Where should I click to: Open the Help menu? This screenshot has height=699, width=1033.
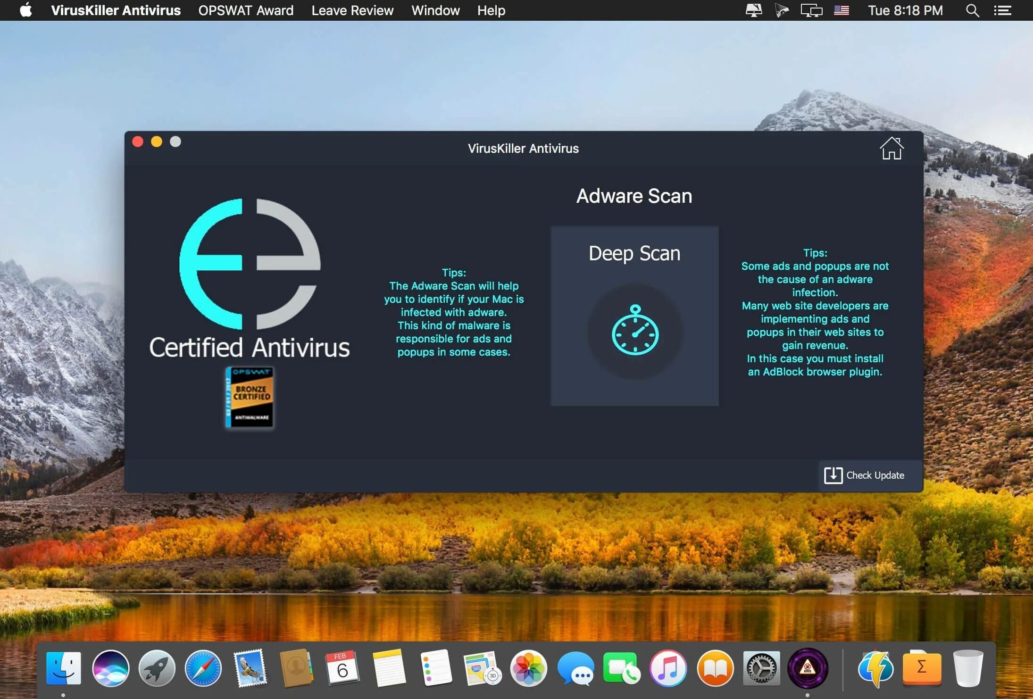point(491,10)
